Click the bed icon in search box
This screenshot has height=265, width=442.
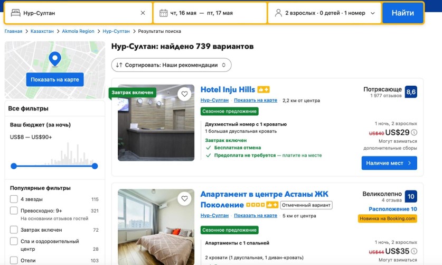[x=15, y=13]
